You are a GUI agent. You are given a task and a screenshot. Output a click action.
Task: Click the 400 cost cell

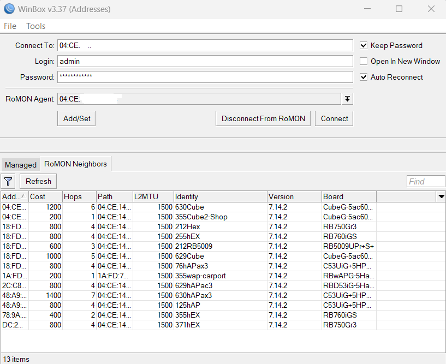coord(45,315)
